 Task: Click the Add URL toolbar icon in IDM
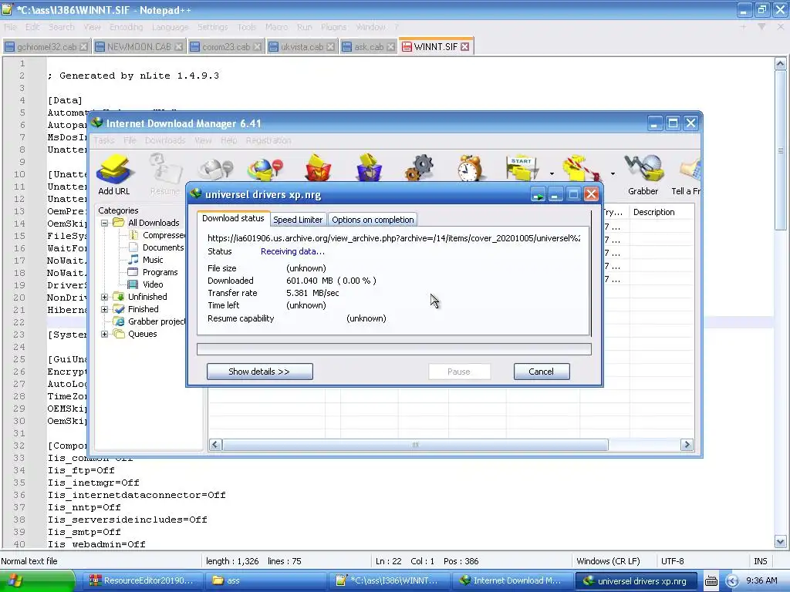point(114,174)
